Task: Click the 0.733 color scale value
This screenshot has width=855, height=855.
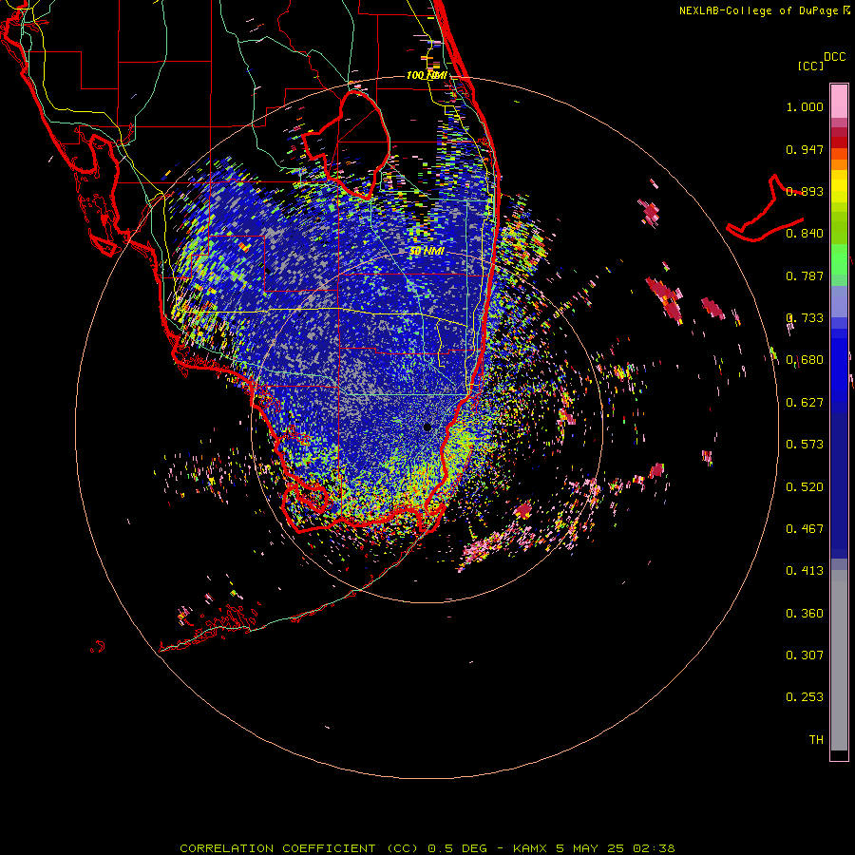Action: click(805, 318)
